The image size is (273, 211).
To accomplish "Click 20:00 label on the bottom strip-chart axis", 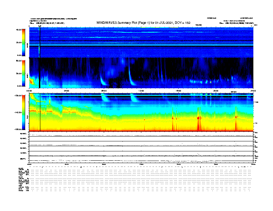I will 216,164.
